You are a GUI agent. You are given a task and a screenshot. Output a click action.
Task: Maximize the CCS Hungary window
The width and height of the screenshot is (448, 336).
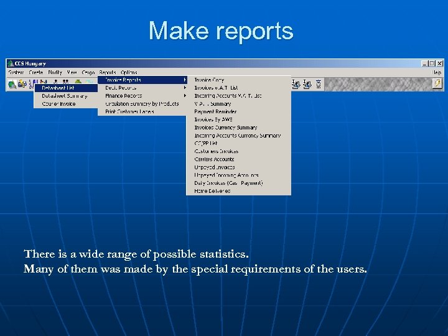pyautogui.click(x=432, y=63)
